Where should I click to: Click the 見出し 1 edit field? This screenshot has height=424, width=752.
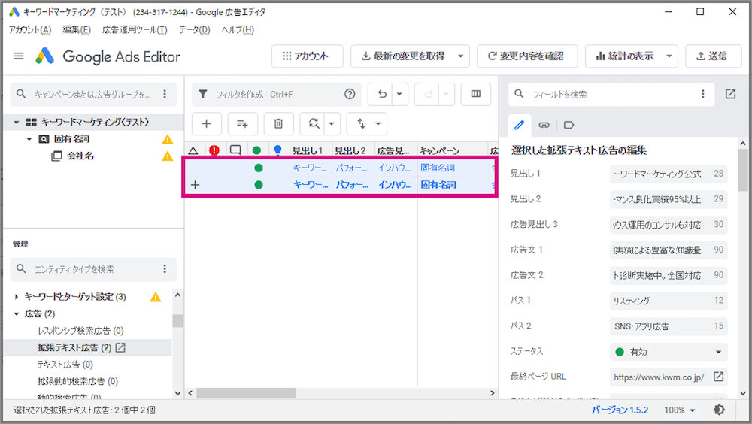click(669, 174)
